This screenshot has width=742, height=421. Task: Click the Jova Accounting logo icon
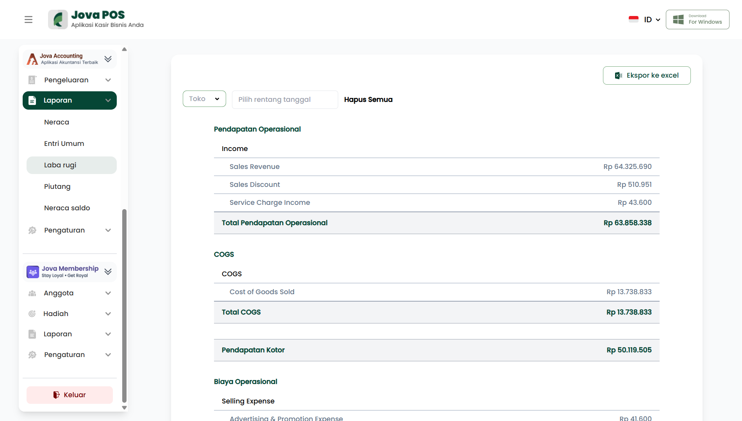click(x=32, y=59)
